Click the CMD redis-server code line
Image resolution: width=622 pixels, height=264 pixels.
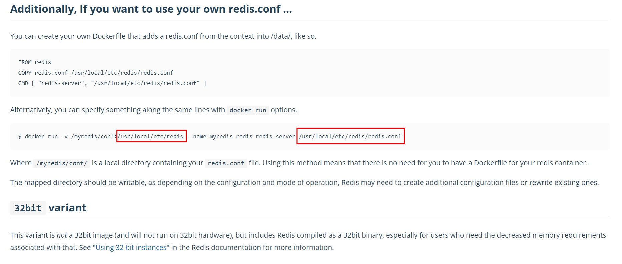(112, 83)
